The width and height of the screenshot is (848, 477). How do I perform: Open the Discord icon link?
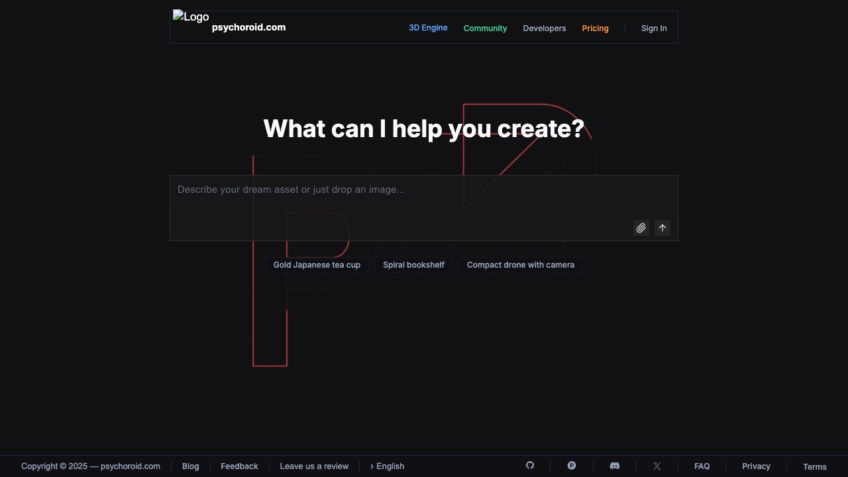(615, 466)
